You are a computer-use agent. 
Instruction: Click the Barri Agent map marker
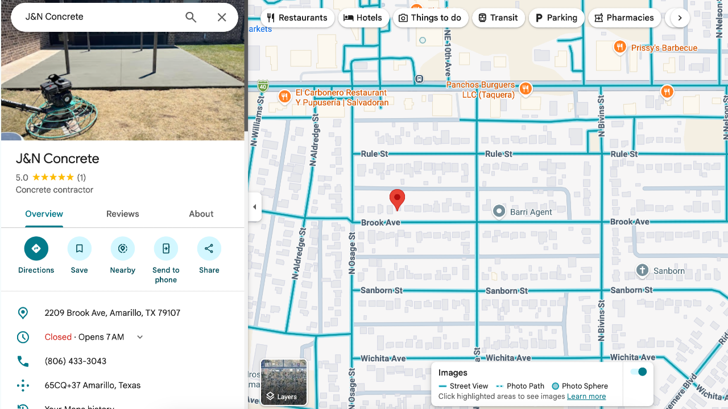[x=499, y=212]
